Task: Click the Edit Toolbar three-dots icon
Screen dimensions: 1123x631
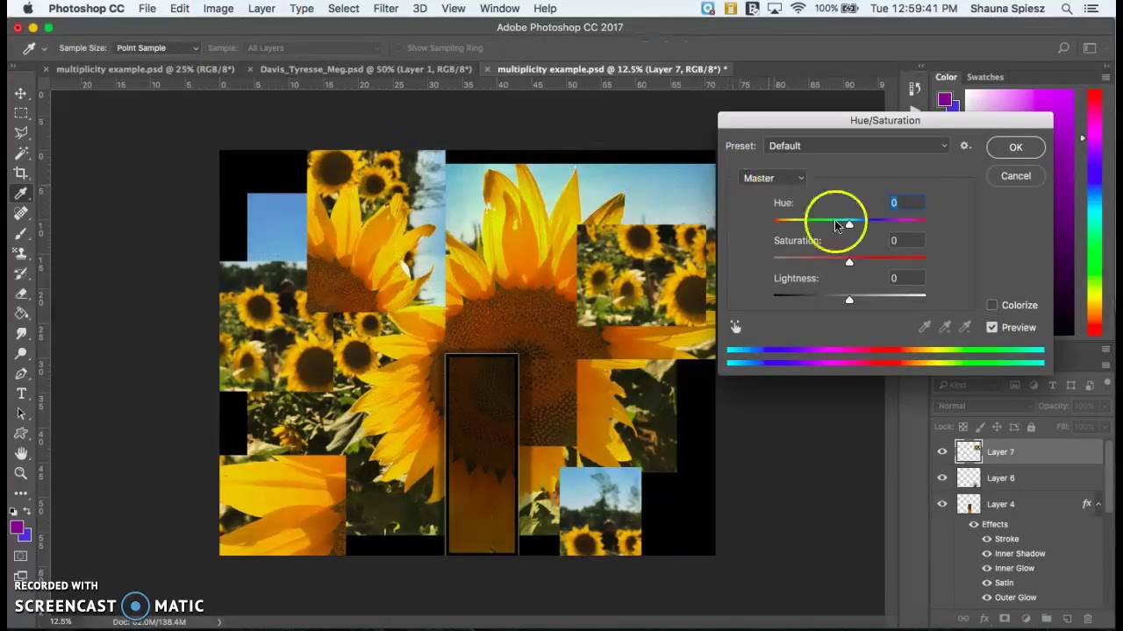Action: click(x=21, y=493)
